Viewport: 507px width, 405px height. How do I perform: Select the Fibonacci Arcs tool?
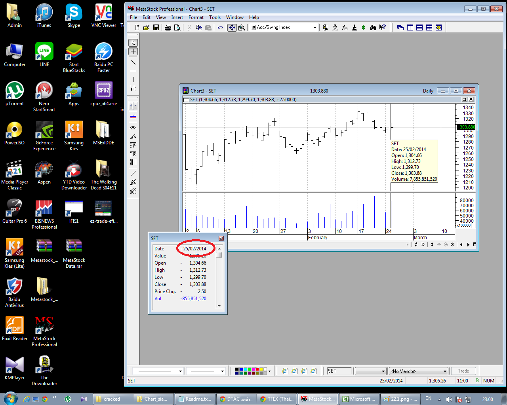tap(133, 128)
